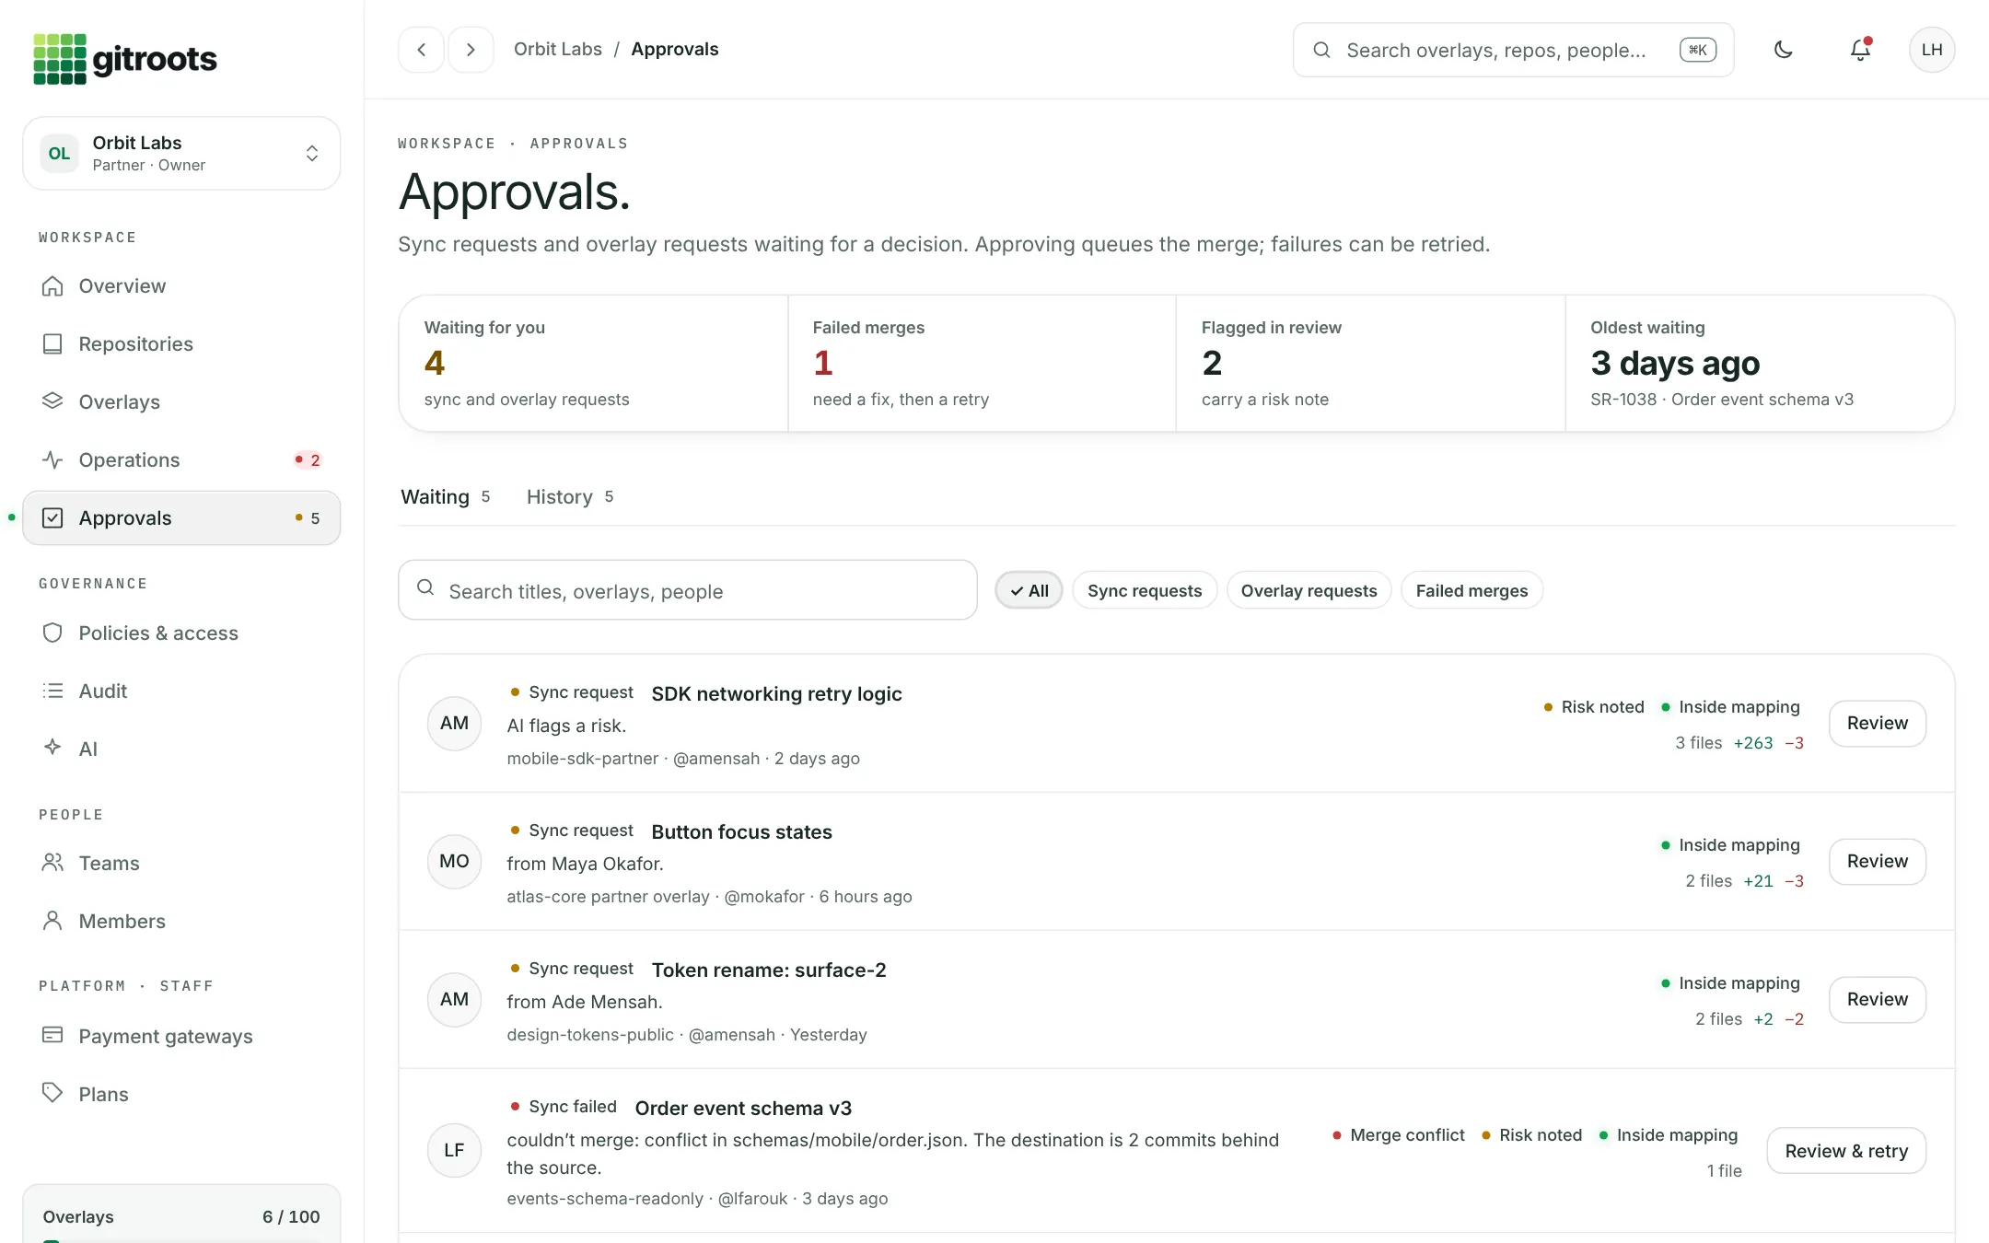The image size is (1989, 1243).
Task: Open Operations in the sidebar
Action: (181, 460)
